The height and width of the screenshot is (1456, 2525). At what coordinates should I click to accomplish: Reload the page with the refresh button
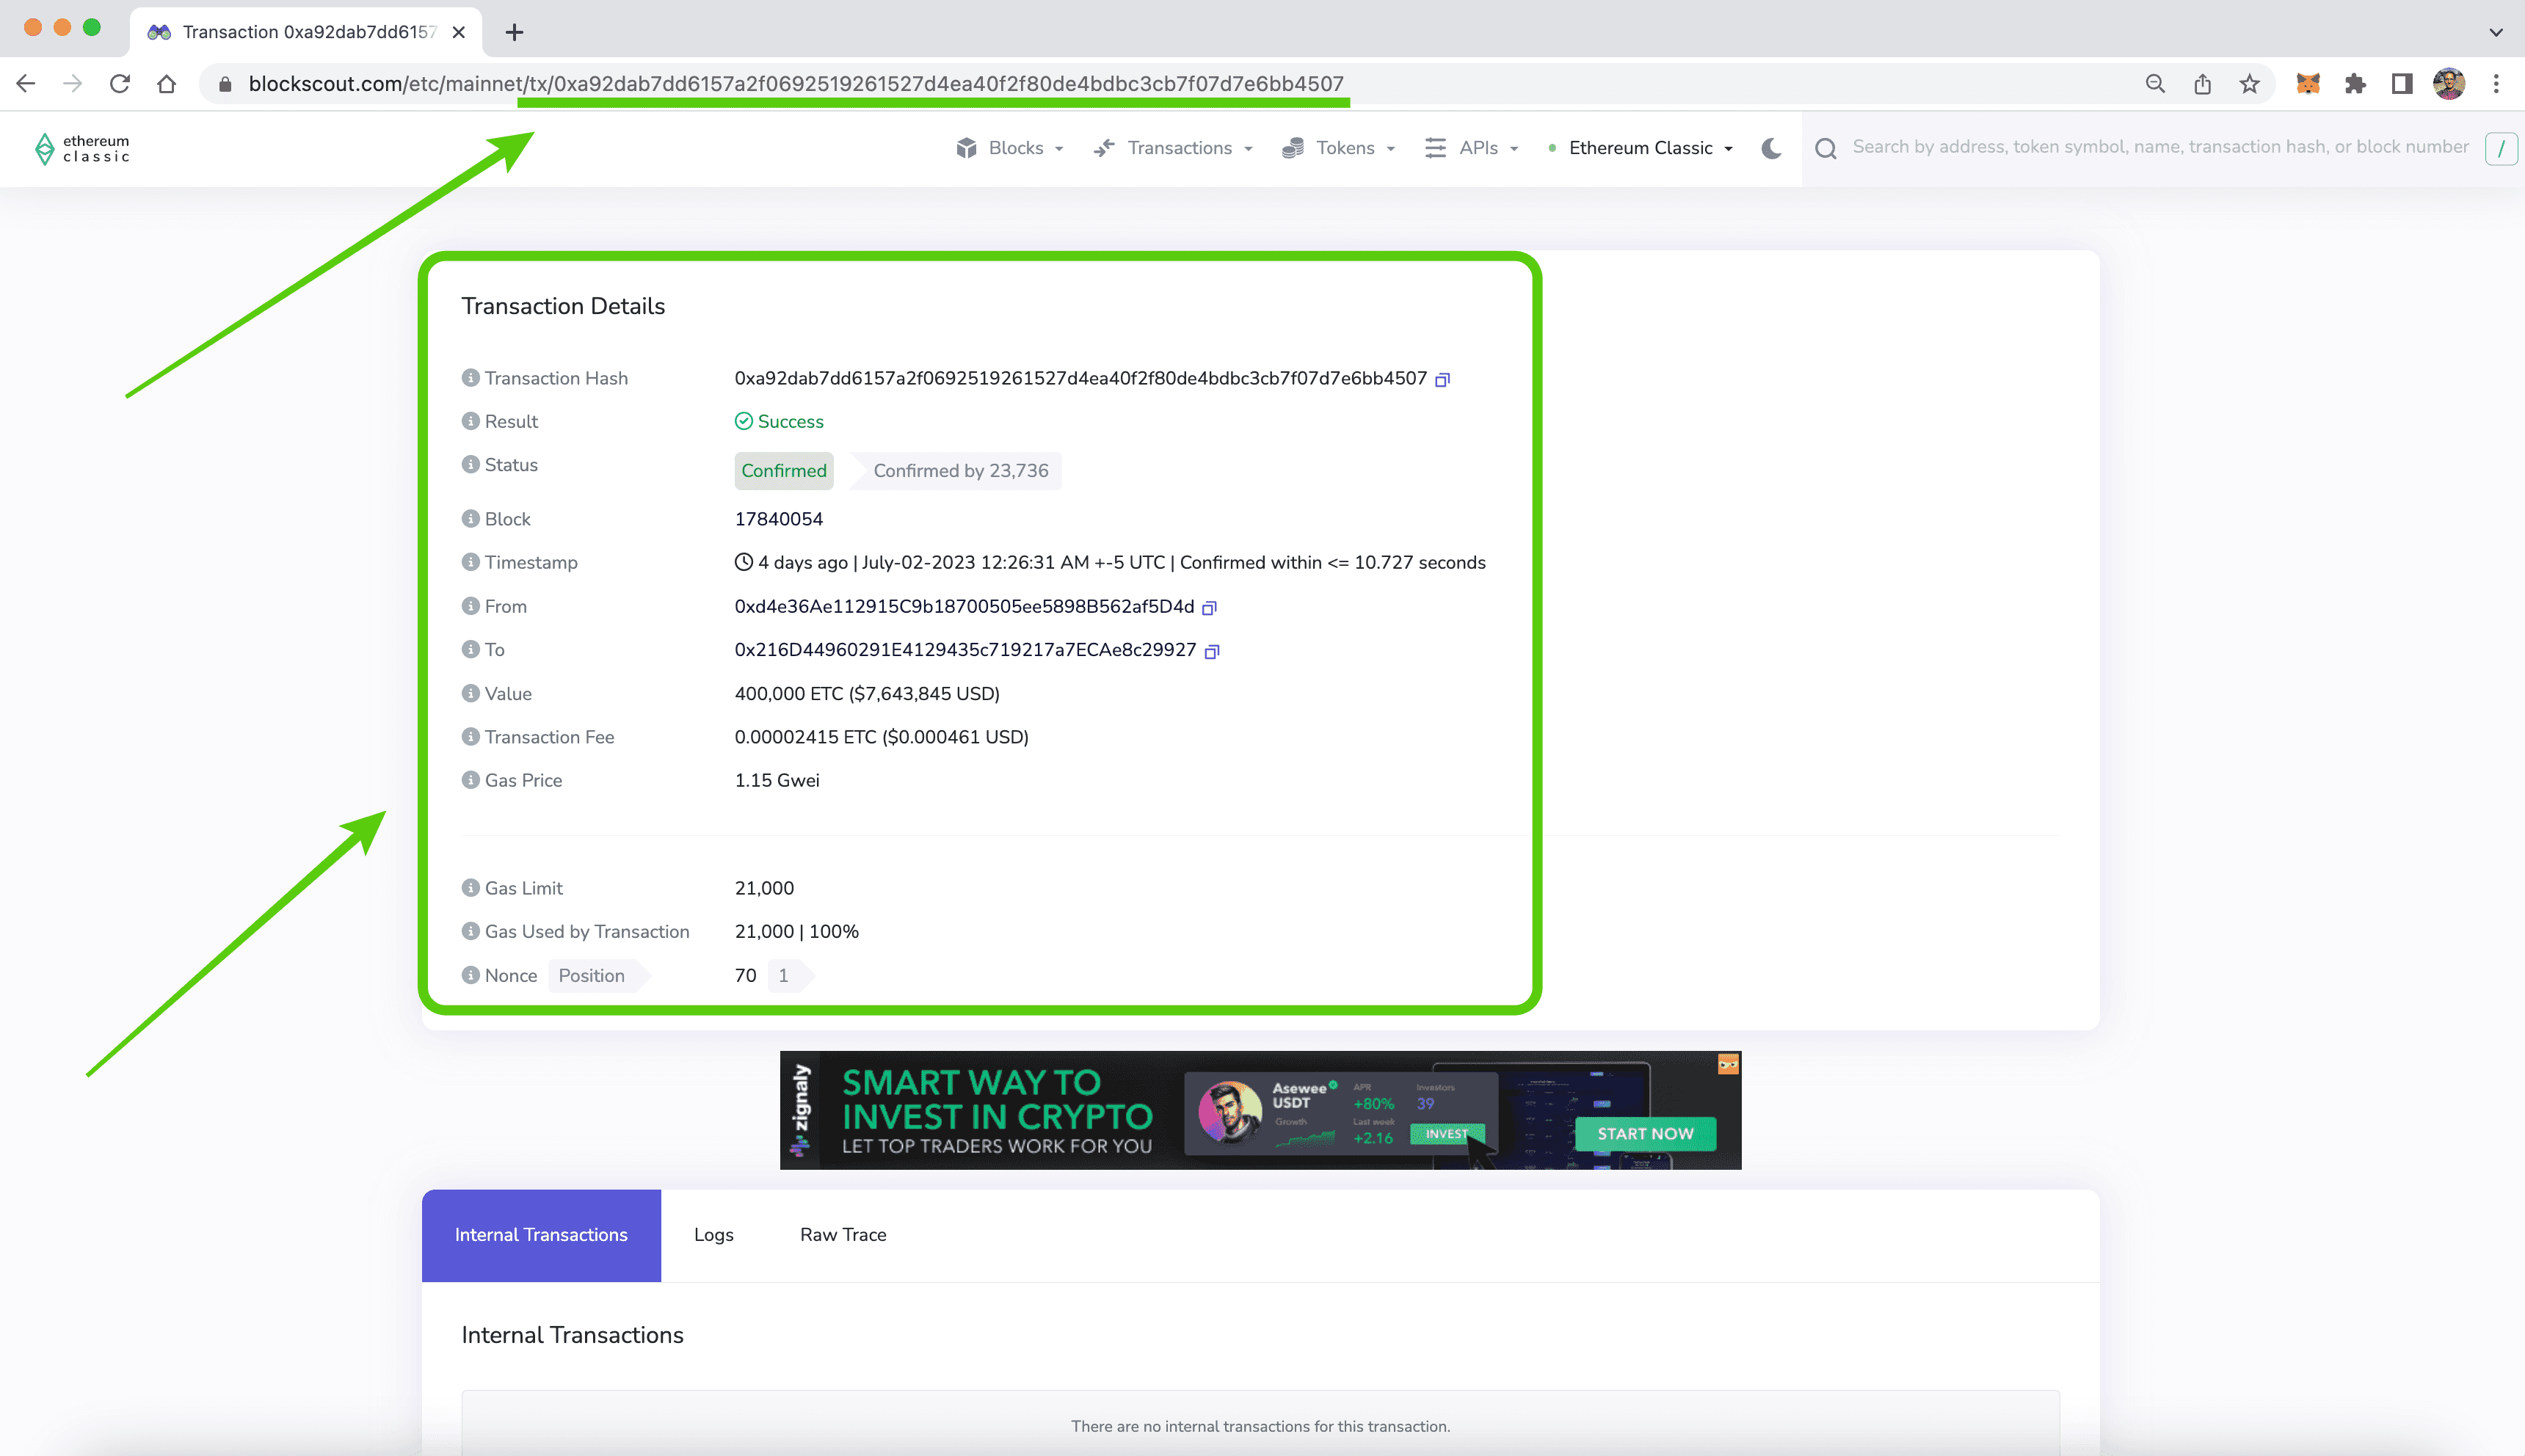tap(120, 84)
